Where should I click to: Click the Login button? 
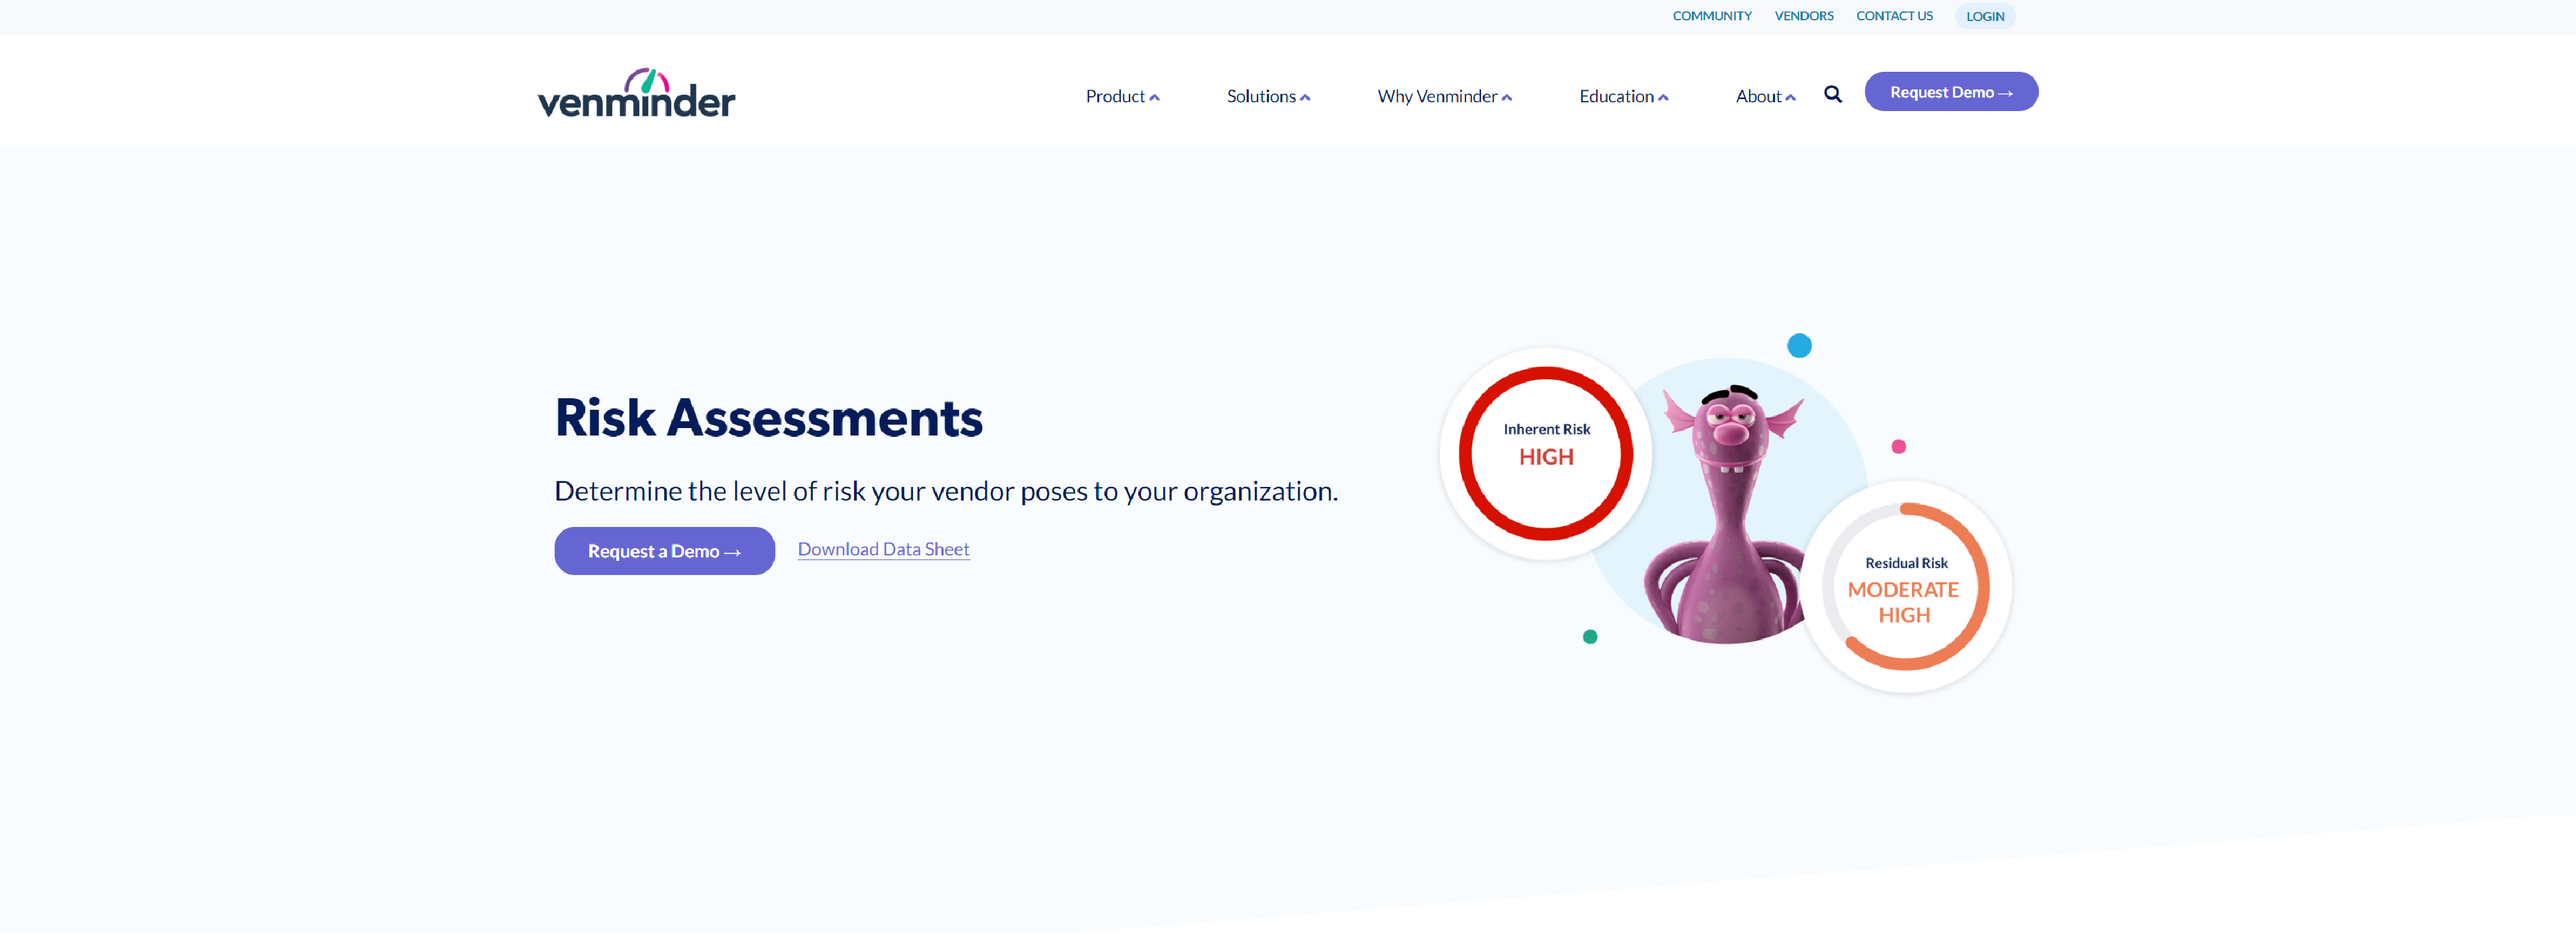tap(1984, 16)
